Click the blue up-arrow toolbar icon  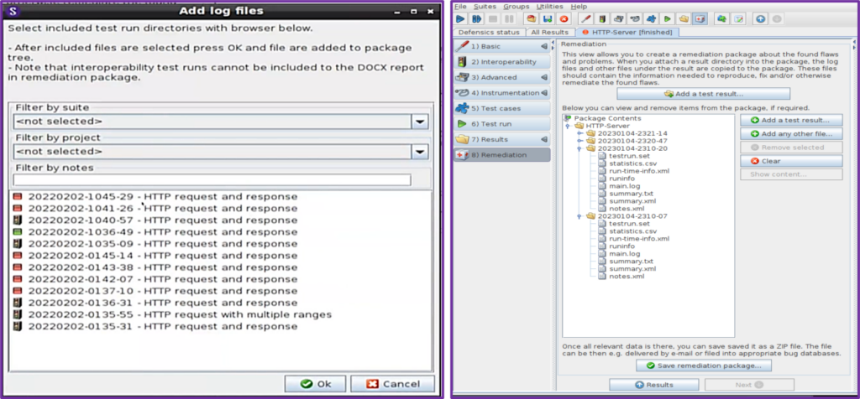[760, 18]
